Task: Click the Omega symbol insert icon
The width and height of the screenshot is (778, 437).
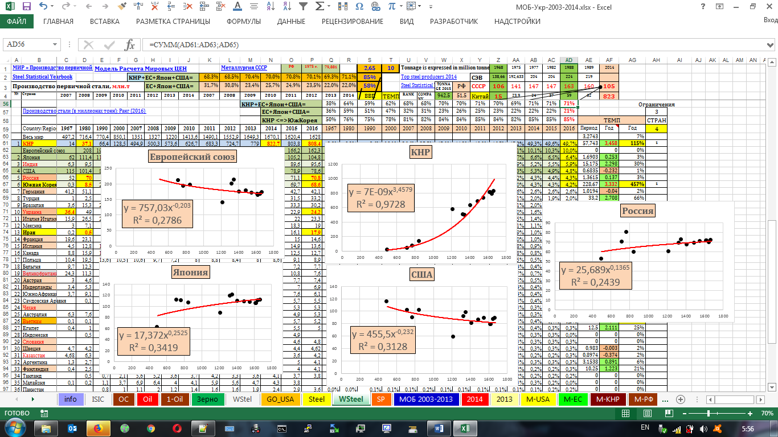Action: pyautogui.click(x=359, y=7)
